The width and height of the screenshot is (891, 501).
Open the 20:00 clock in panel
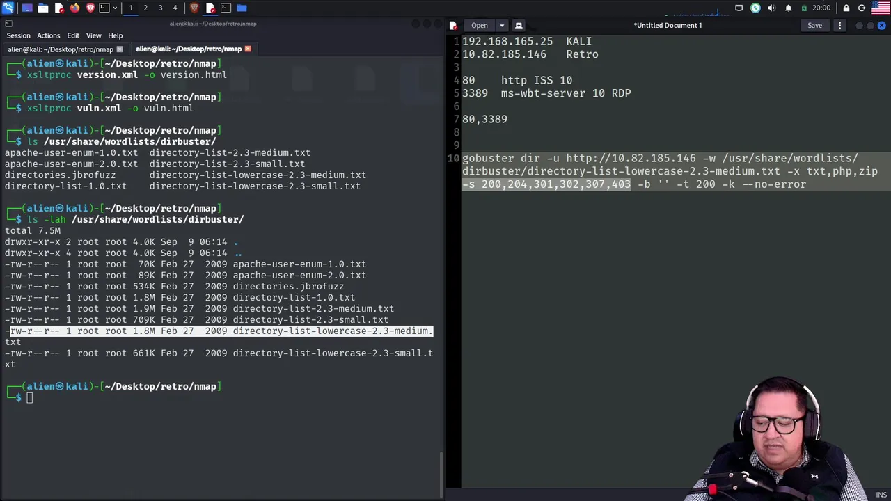click(821, 8)
